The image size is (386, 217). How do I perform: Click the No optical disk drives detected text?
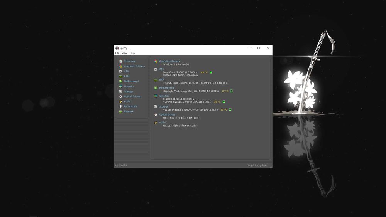pos(181,118)
